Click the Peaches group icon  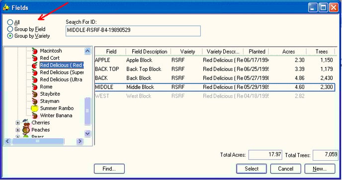coord(26,130)
